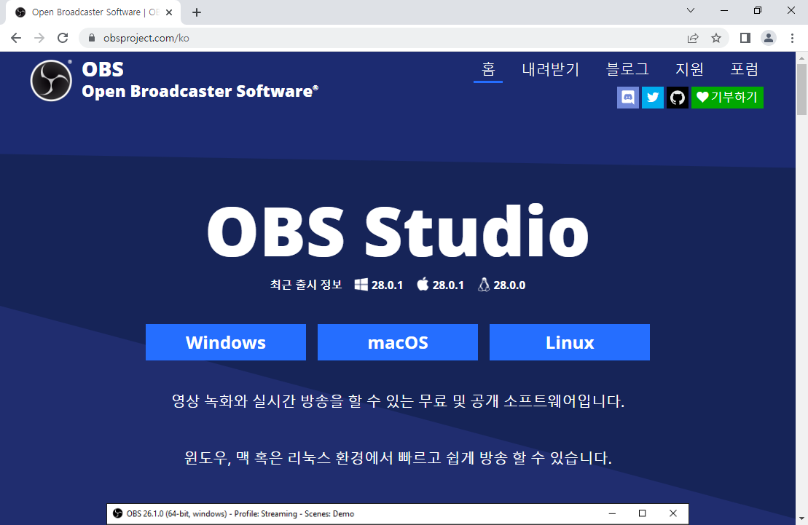Click the share page icon

pyautogui.click(x=693, y=38)
